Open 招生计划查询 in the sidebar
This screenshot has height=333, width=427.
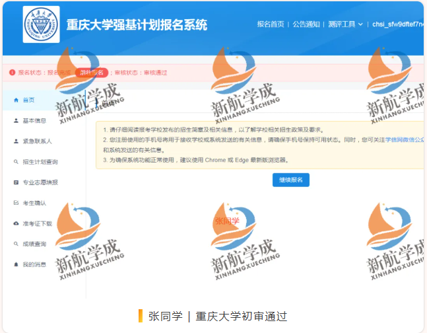(40, 162)
